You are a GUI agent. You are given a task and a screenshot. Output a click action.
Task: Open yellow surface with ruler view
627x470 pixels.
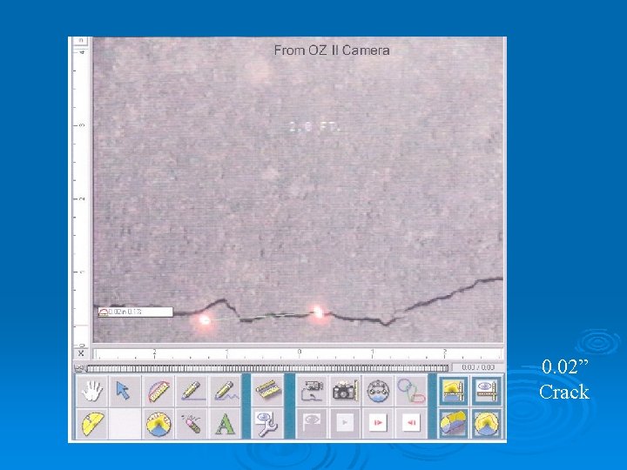coord(454,391)
